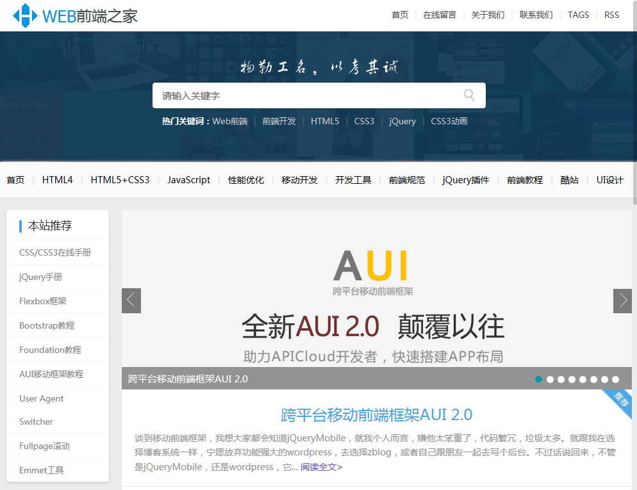Select 移动开发 category tab
Image resolution: width=637 pixels, height=490 pixels.
coord(299,180)
